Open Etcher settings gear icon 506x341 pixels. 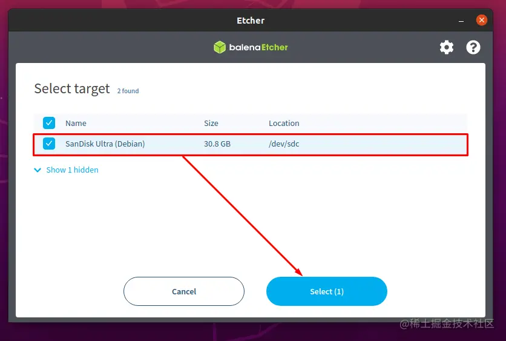[447, 47]
